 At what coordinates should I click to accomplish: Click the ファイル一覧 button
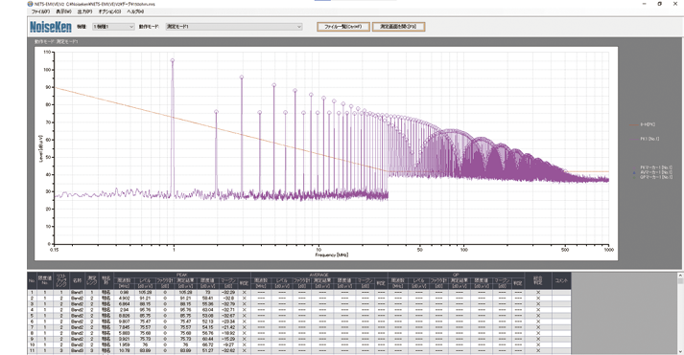tap(343, 27)
